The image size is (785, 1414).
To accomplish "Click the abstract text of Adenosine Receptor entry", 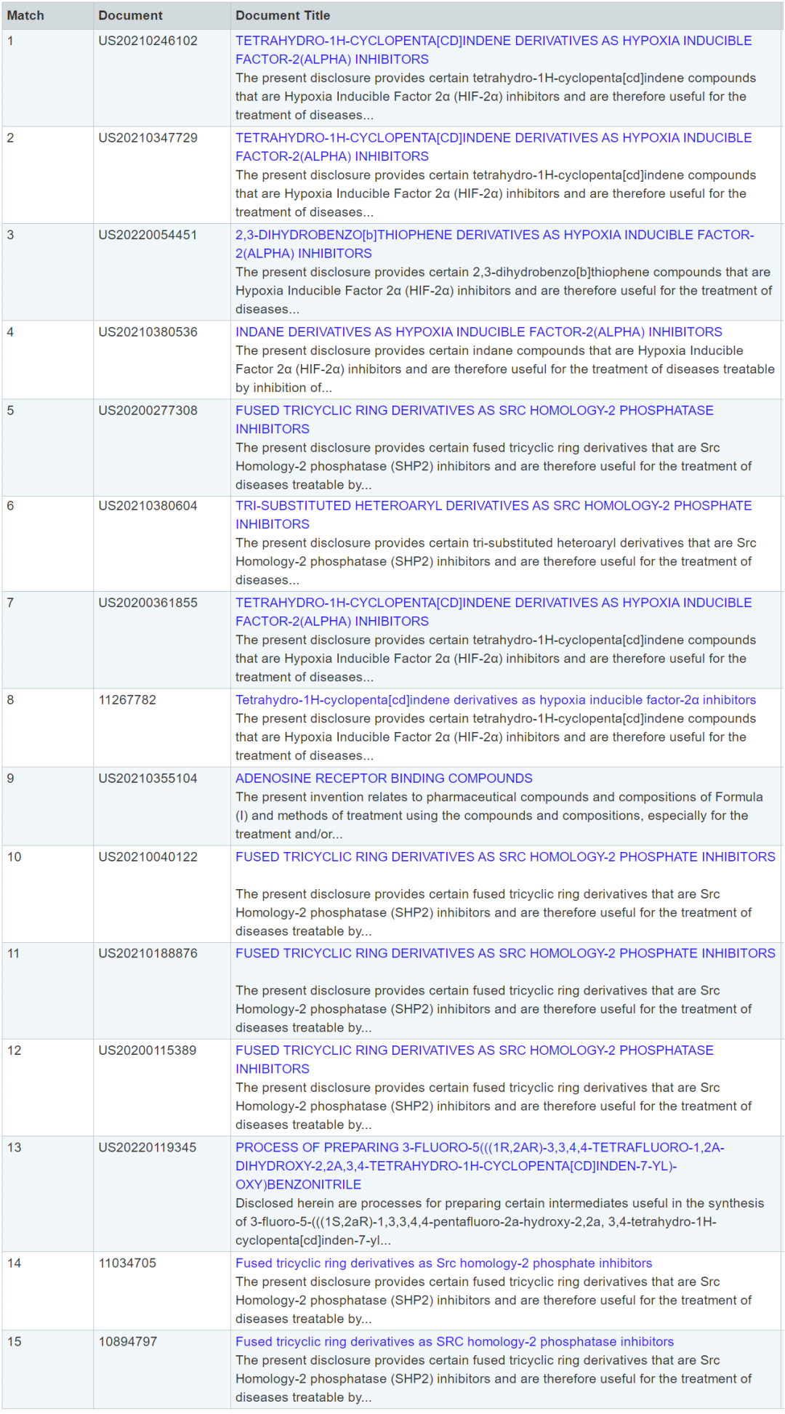I will pyautogui.click(x=499, y=816).
